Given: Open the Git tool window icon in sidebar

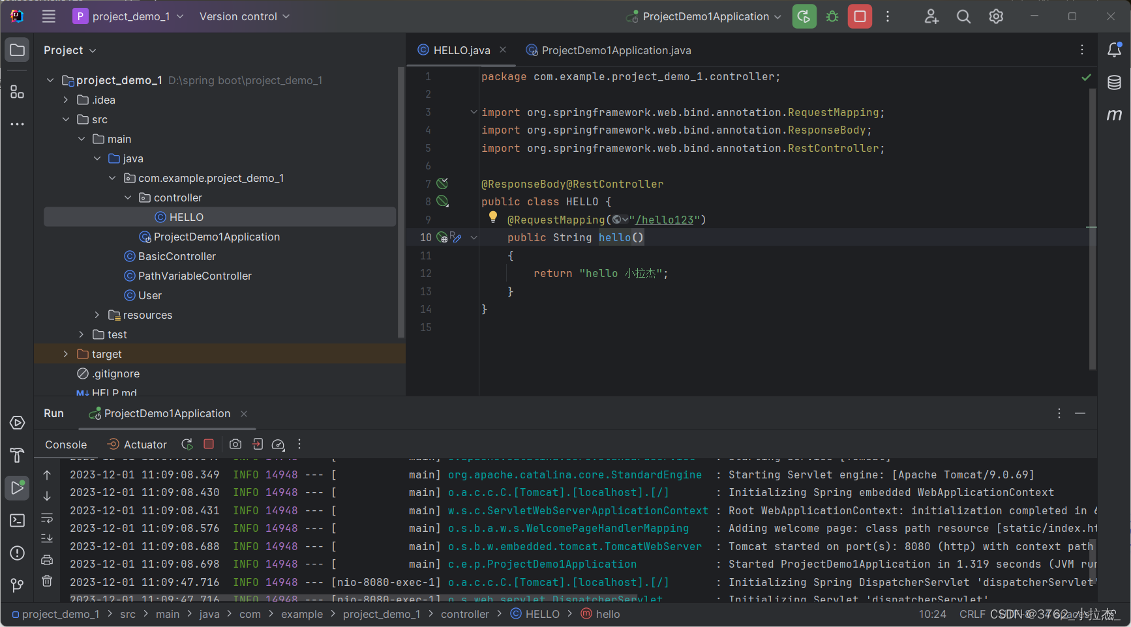Looking at the screenshot, I should click(17, 585).
